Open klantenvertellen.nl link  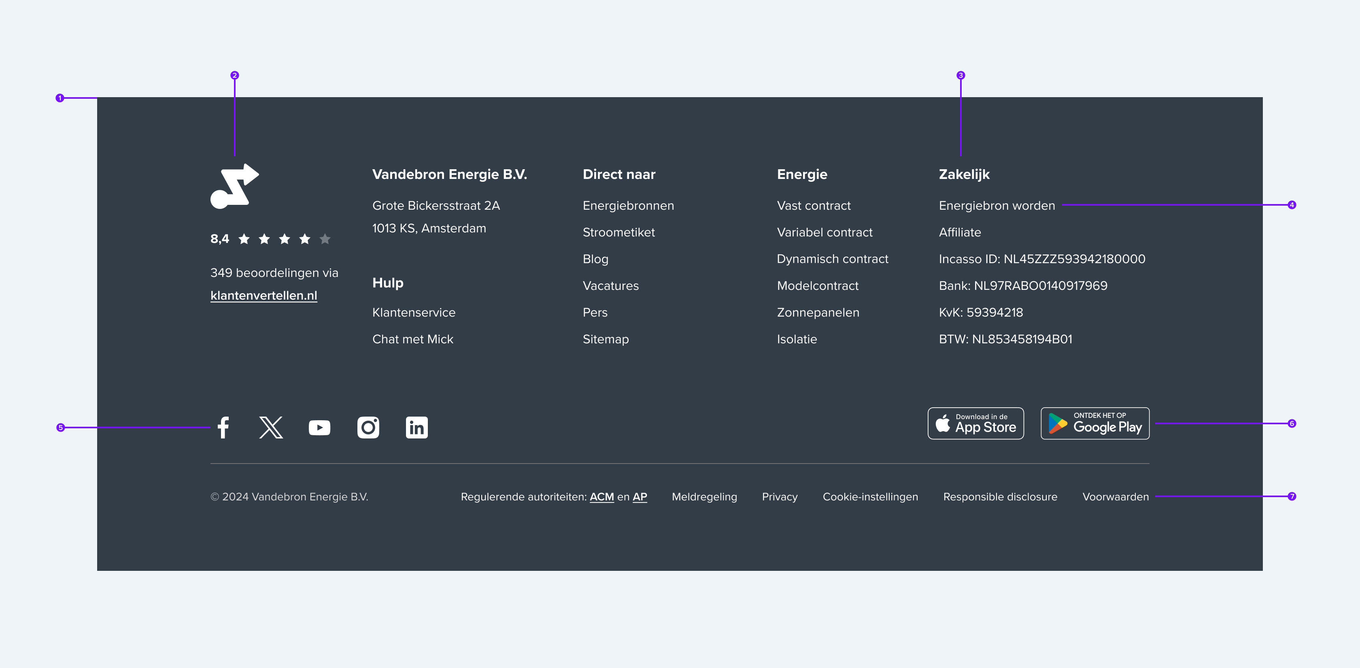263,295
